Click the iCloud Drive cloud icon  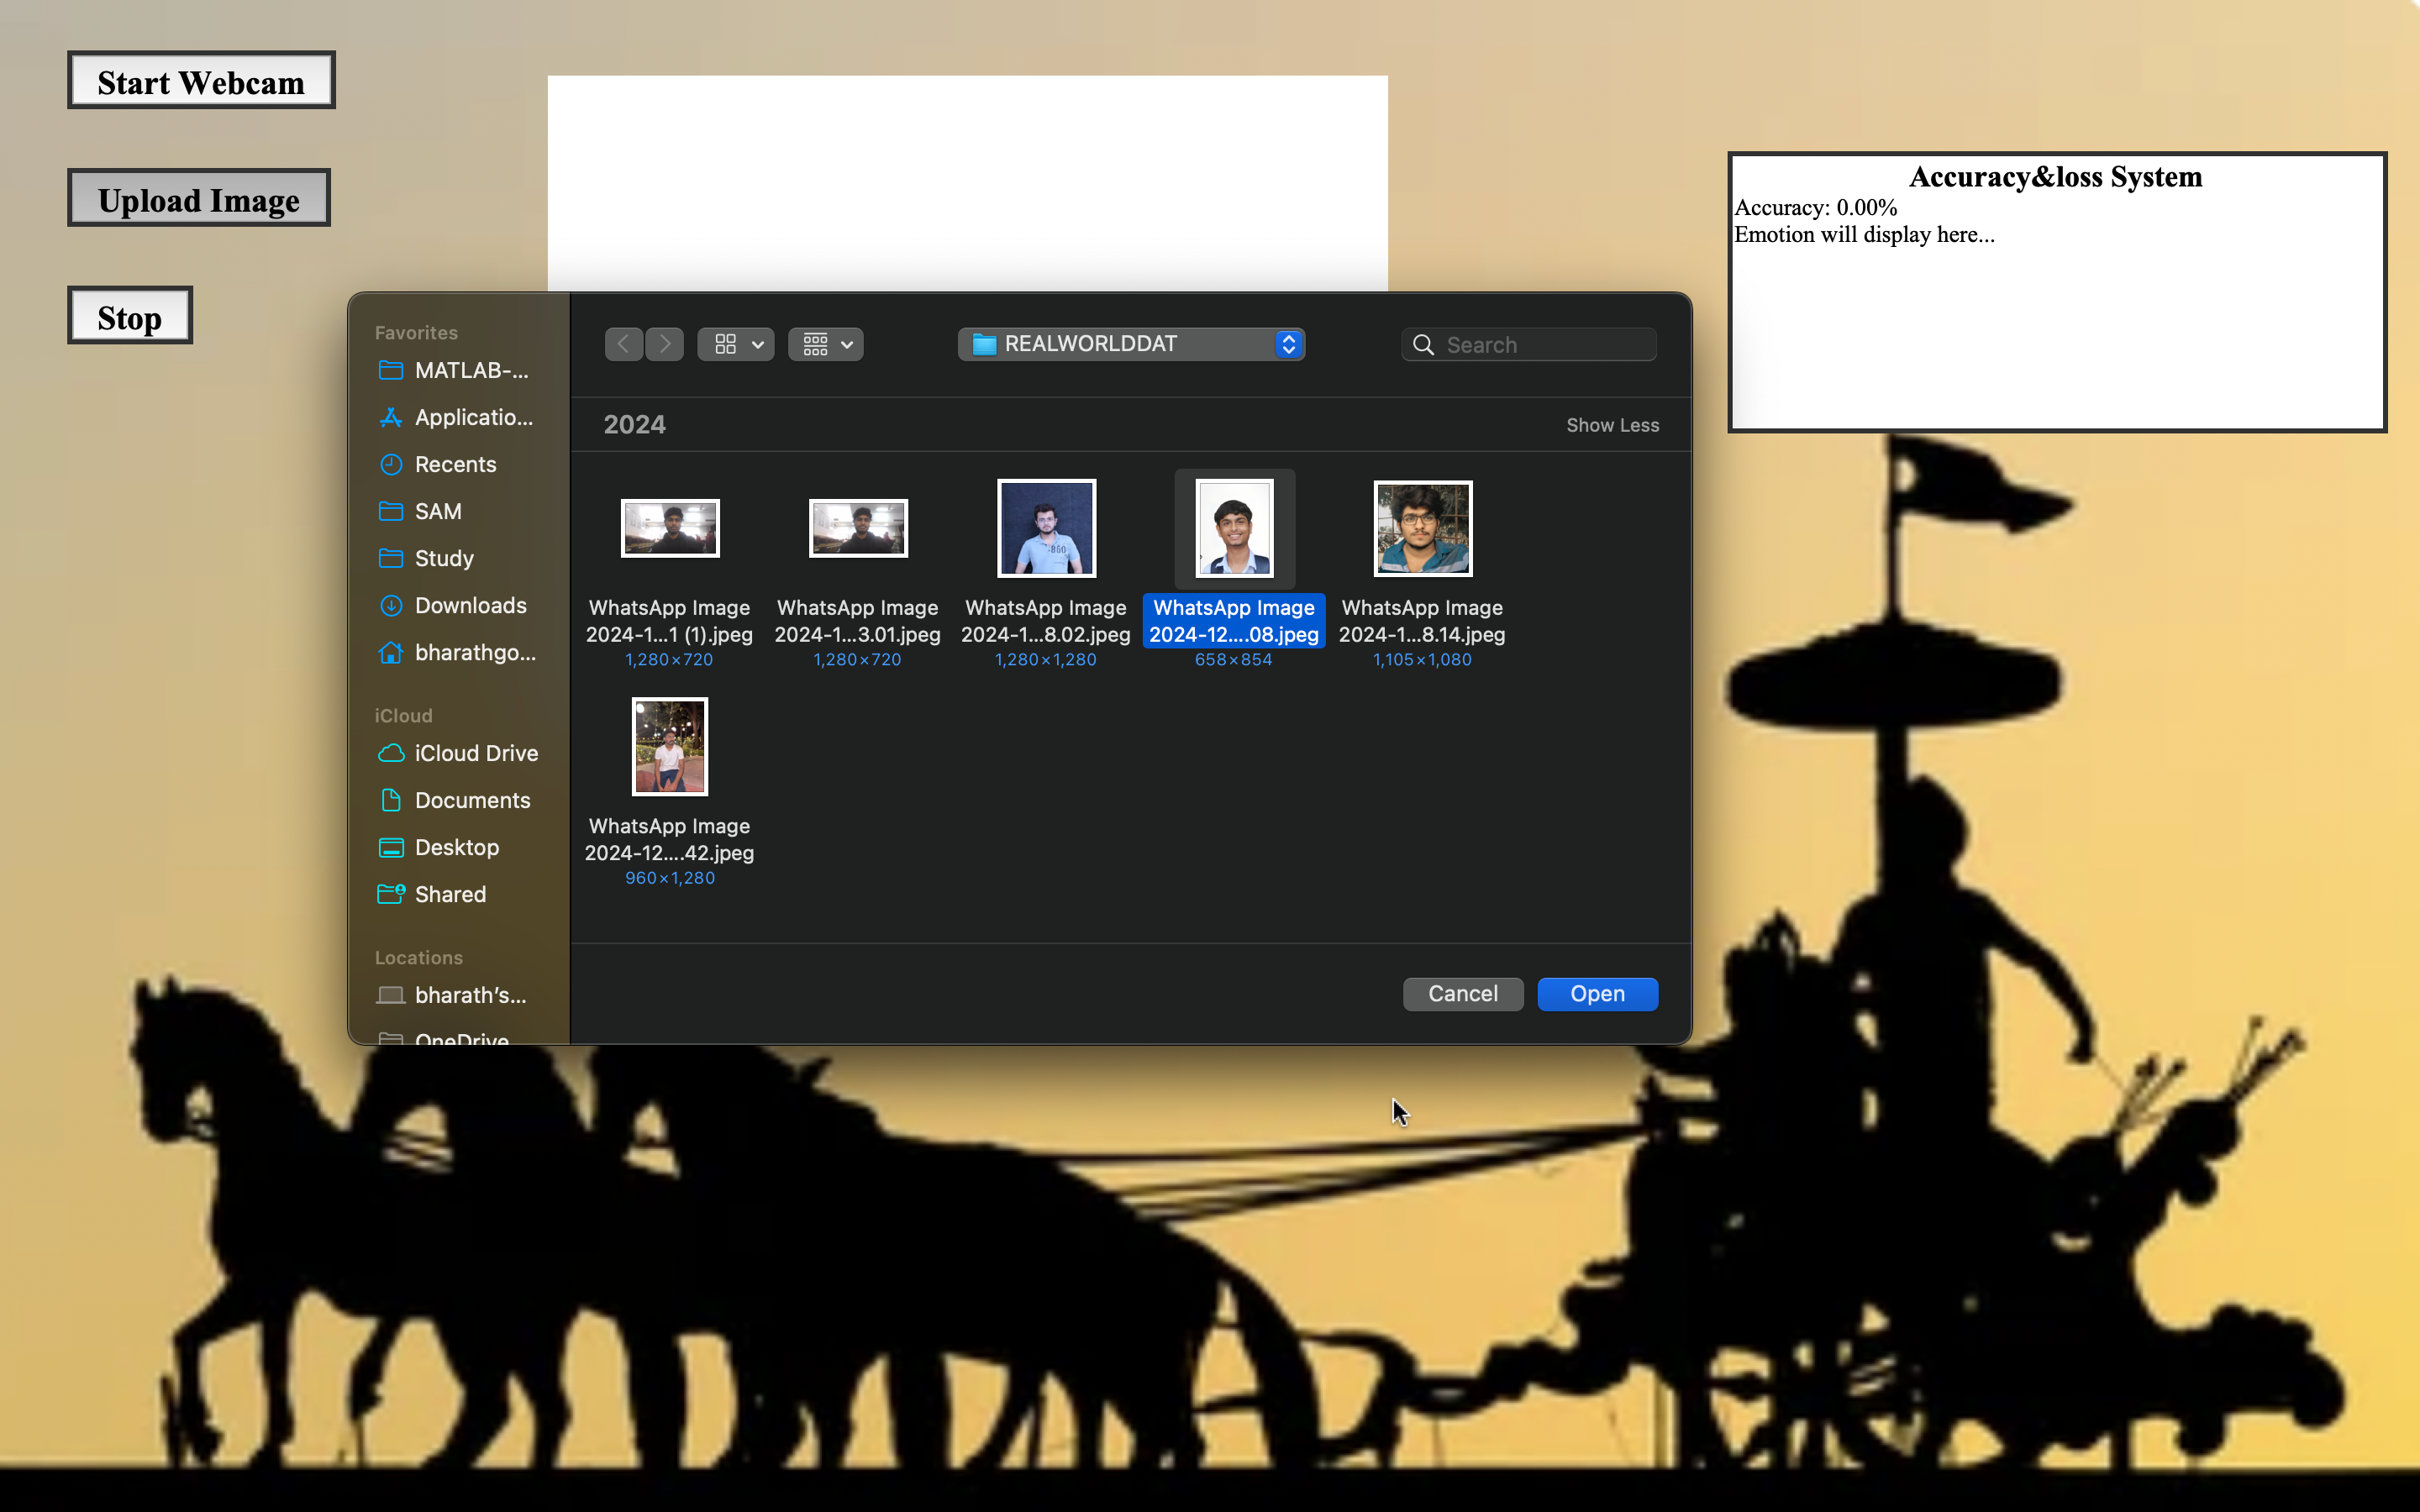tap(391, 753)
